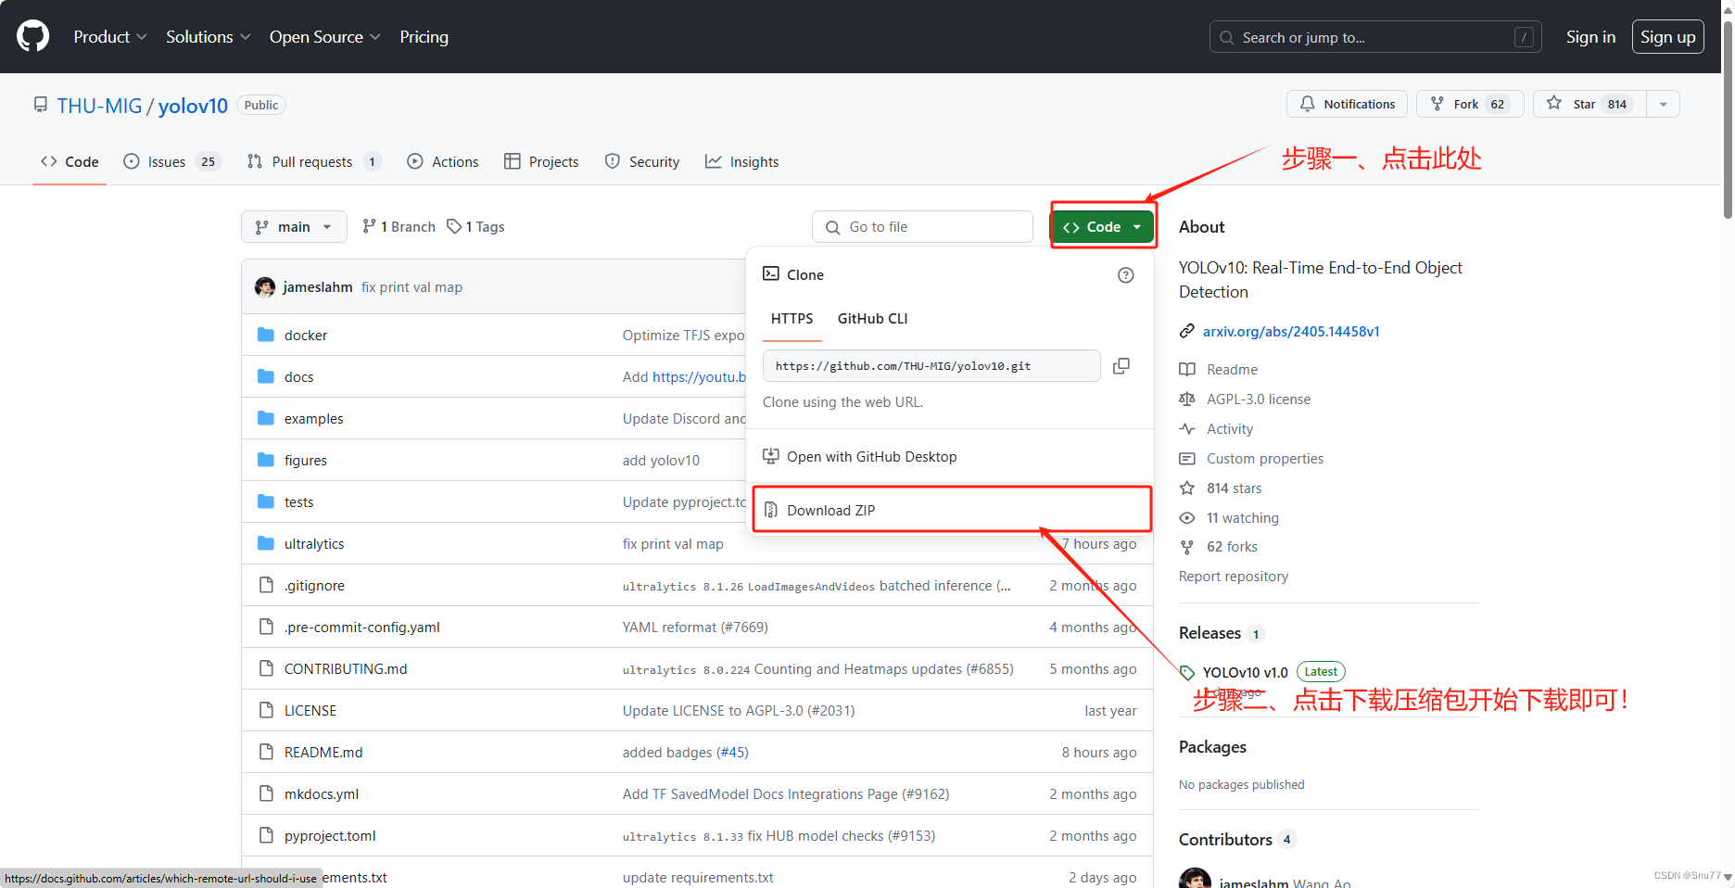Open the main branch selector
This screenshot has width=1735, height=888.
pos(294,227)
